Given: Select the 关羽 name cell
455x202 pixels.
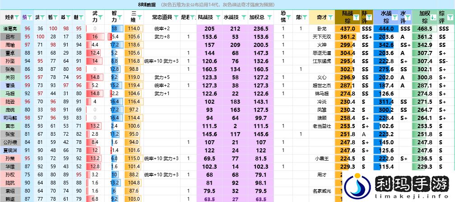Looking at the screenshot, I should pyautogui.click(x=10, y=78).
